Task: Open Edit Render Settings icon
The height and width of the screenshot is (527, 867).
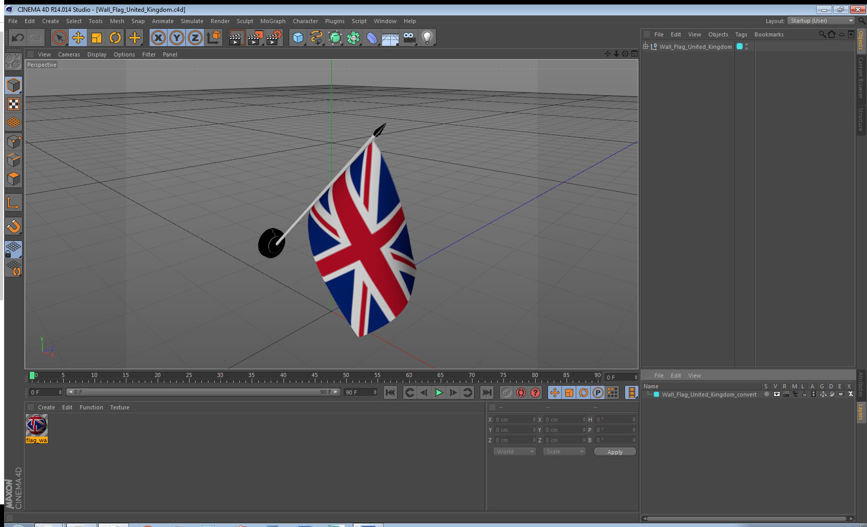Action: point(274,37)
